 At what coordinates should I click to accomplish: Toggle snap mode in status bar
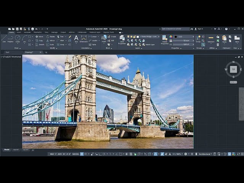(85, 154)
